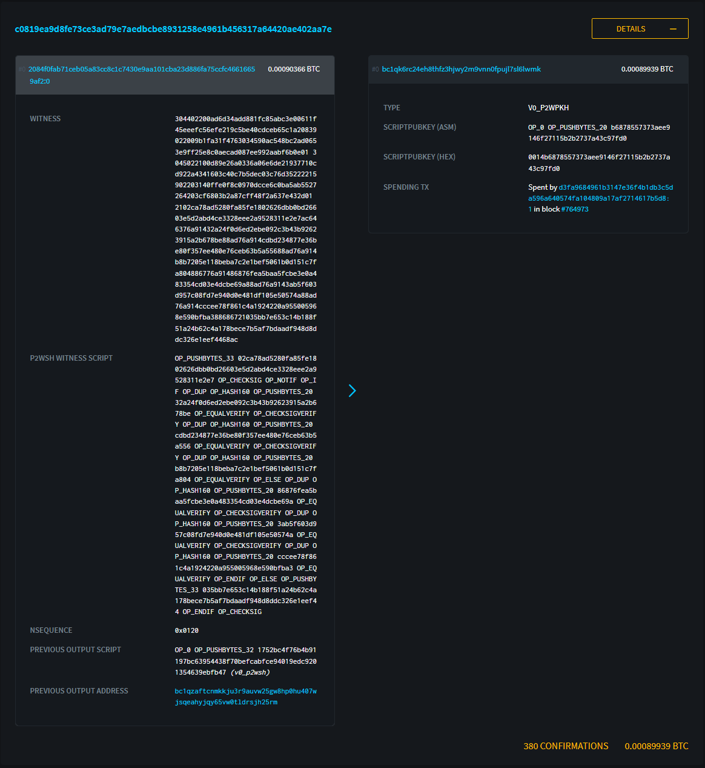The height and width of the screenshot is (768, 705).
Task: Click the WITNESS hex data block
Action: [x=245, y=229]
